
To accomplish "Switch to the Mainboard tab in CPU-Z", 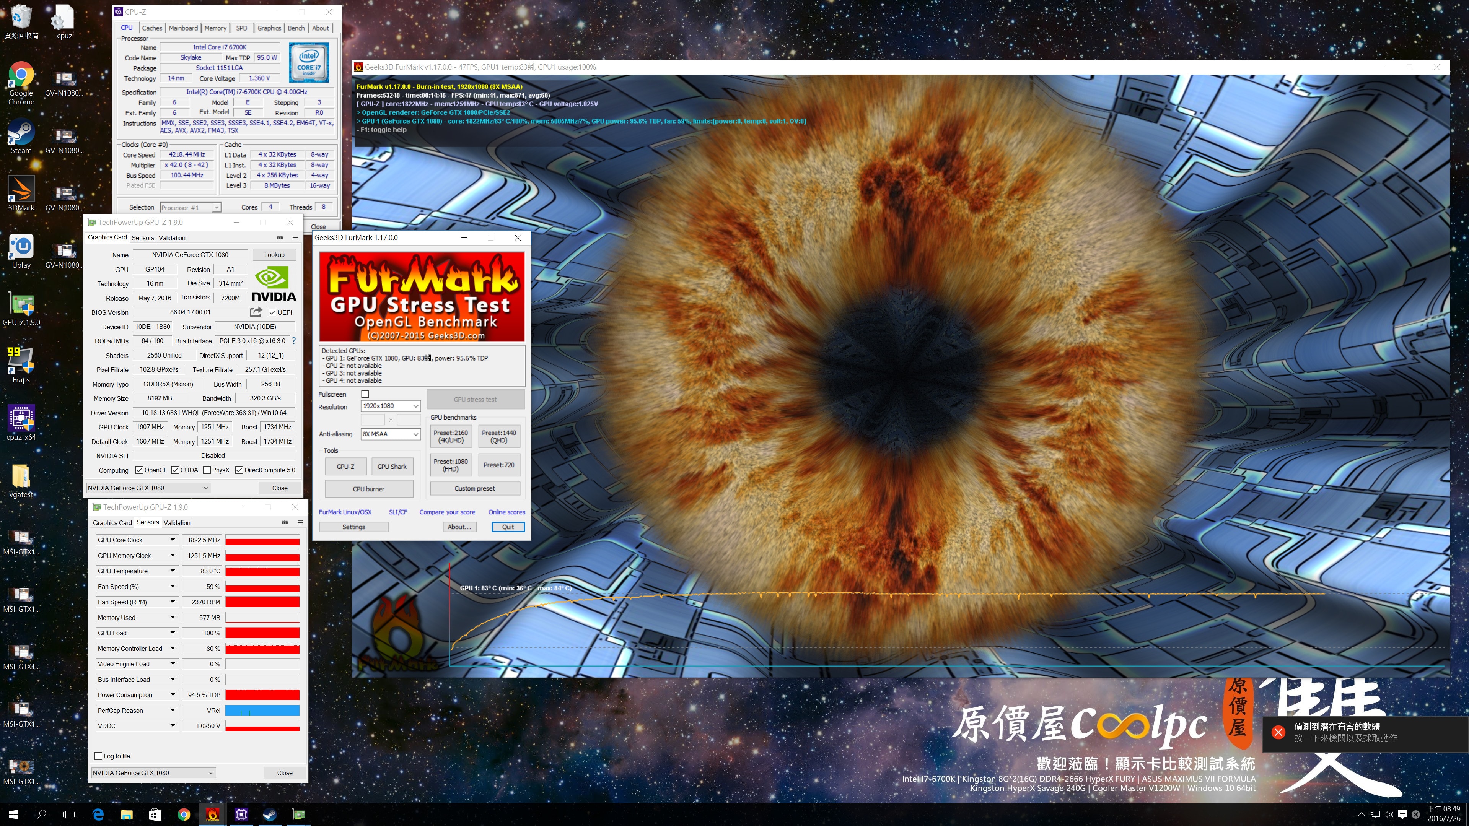I will (183, 28).
